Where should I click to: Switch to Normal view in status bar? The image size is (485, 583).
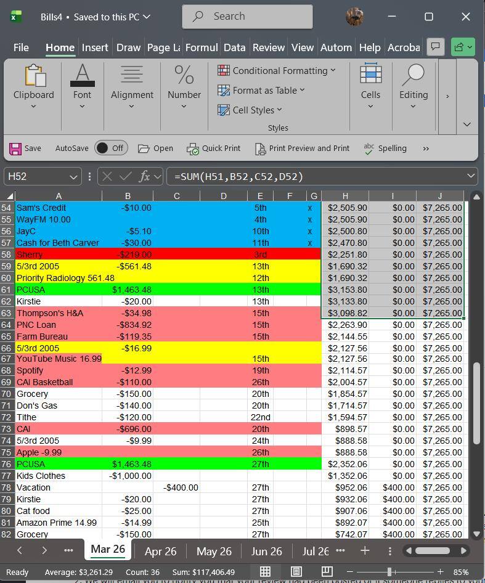[x=265, y=571]
